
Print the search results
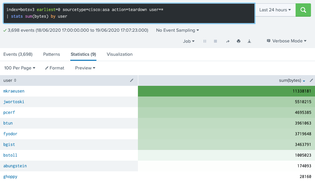tap(239, 41)
